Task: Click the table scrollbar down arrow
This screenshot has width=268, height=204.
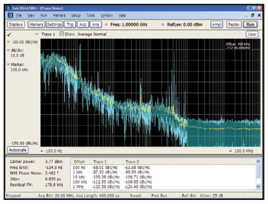Action: [258, 187]
